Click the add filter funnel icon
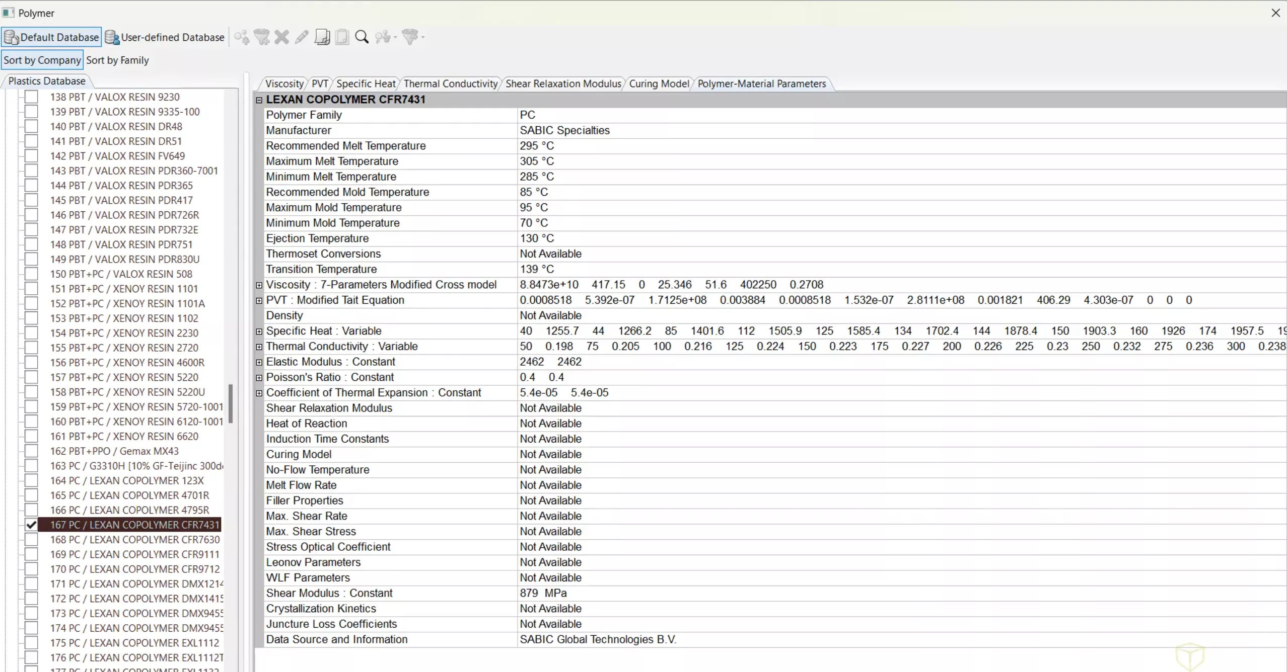 pyautogui.click(x=262, y=37)
